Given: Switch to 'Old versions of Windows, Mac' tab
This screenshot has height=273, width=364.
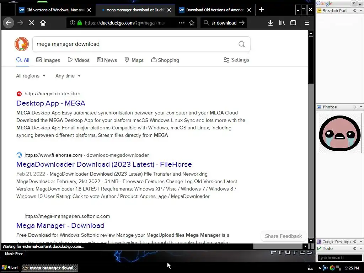Looking at the screenshot, I should pyautogui.click(x=55, y=10).
